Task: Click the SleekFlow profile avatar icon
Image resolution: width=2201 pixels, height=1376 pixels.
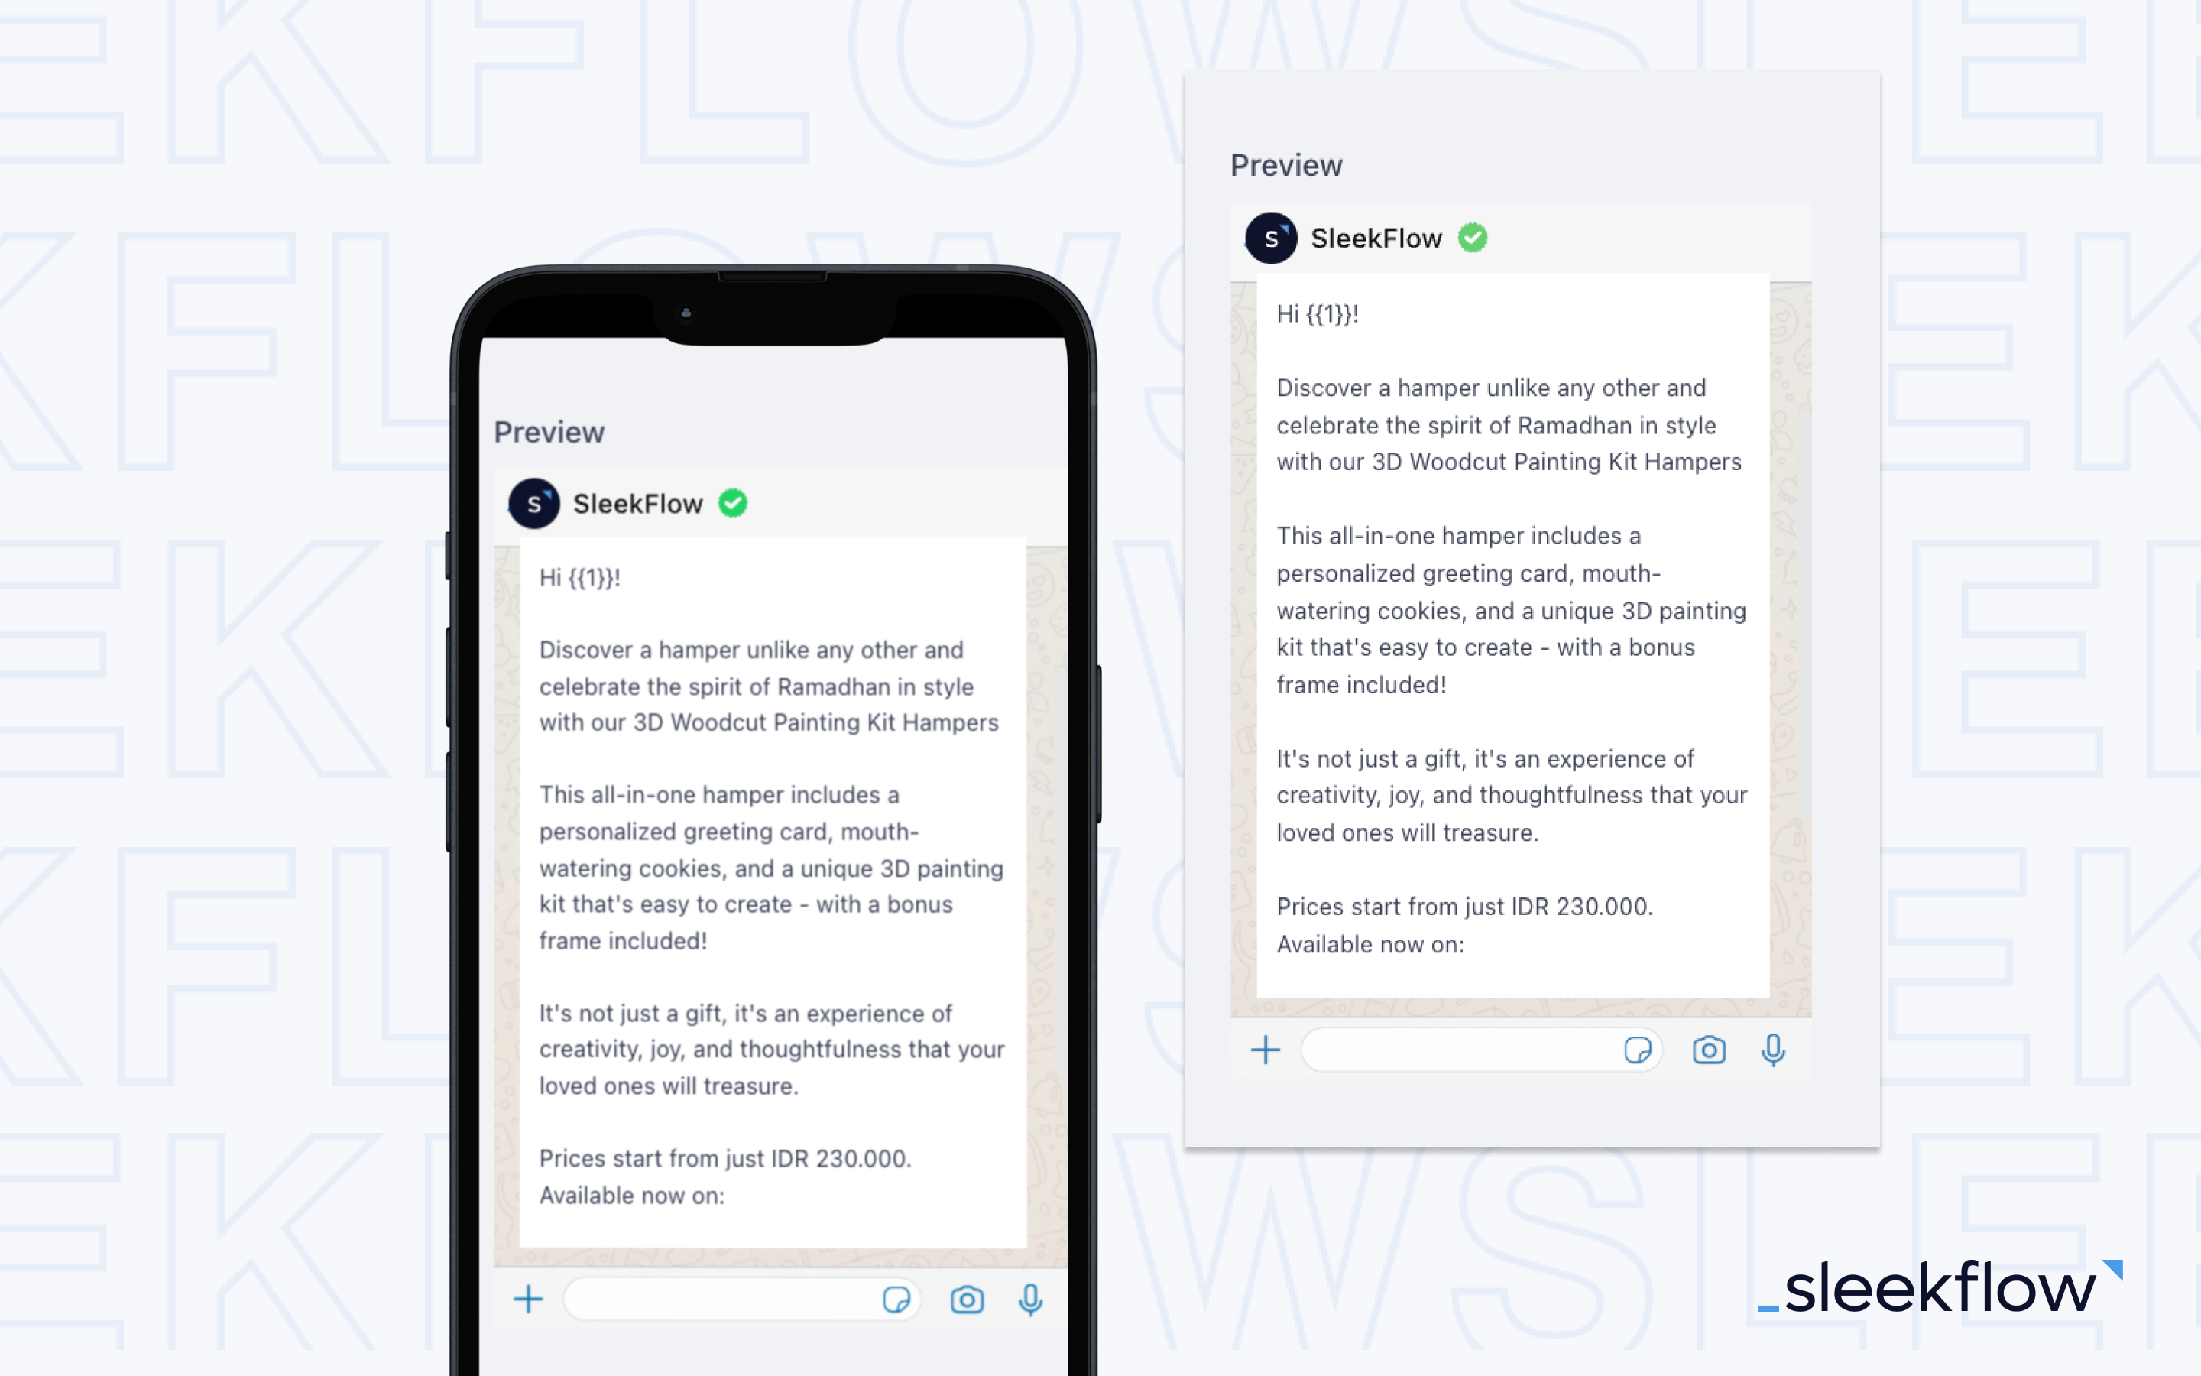Action: pos(534,504)
